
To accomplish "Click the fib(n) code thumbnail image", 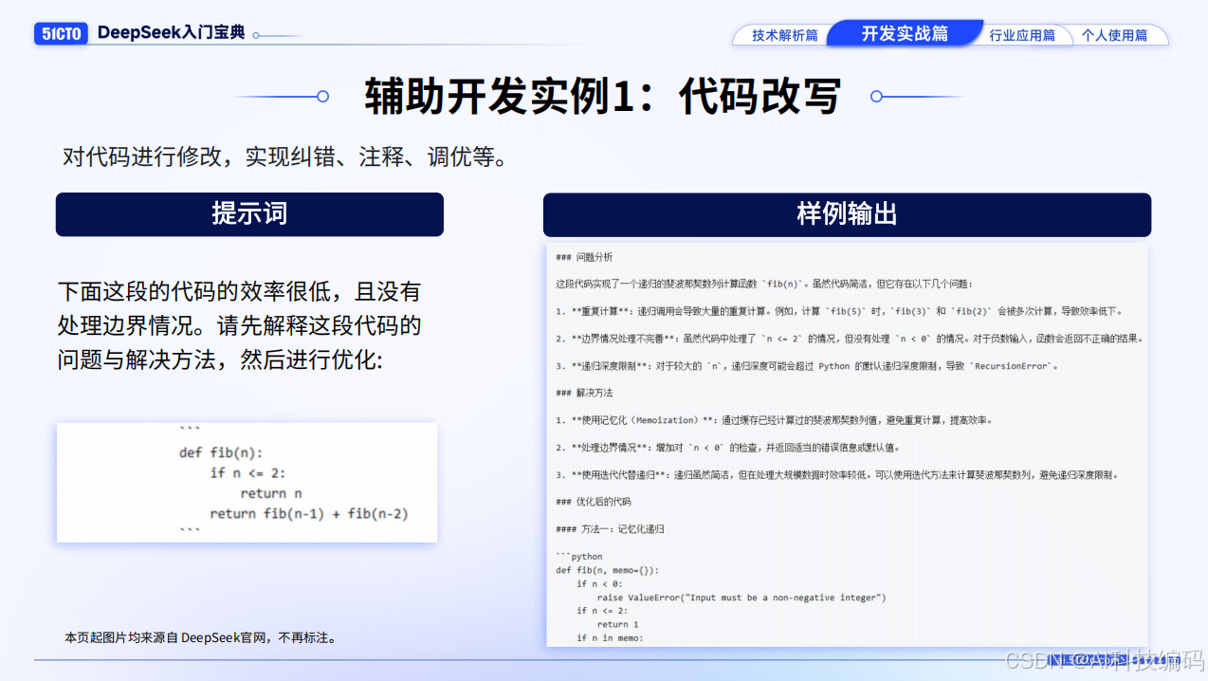I will pos(247,483).
